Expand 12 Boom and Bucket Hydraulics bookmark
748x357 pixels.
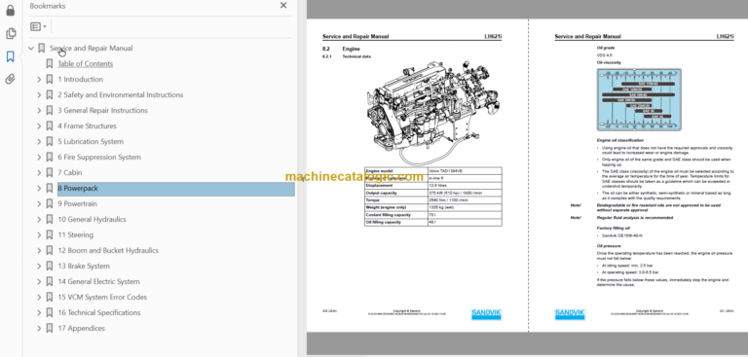pyautogui.click(x=39, y=251)
